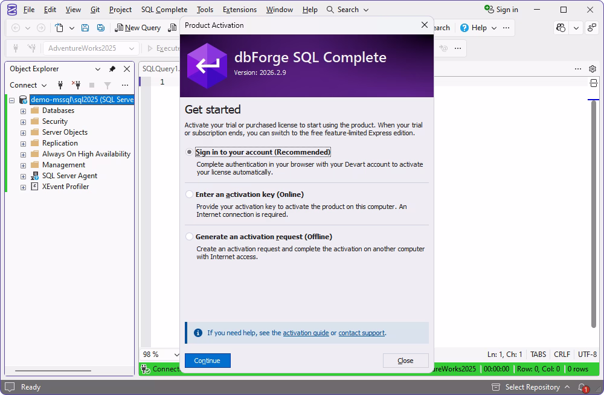Expand the Security folder node

23,122
